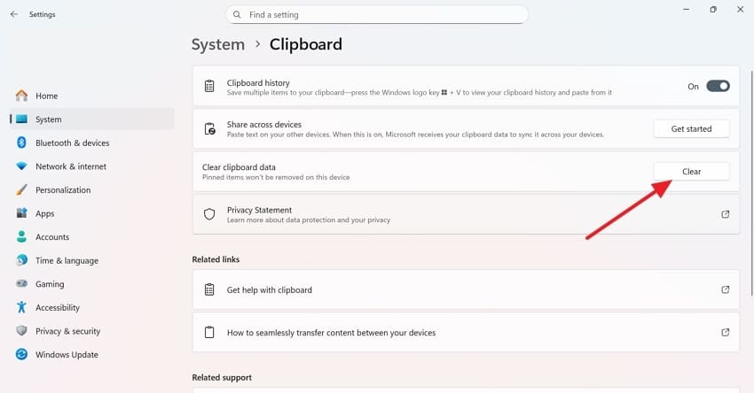
Task: Turn off the Clipboard history toggle
Action: click(x=718, y=86)
